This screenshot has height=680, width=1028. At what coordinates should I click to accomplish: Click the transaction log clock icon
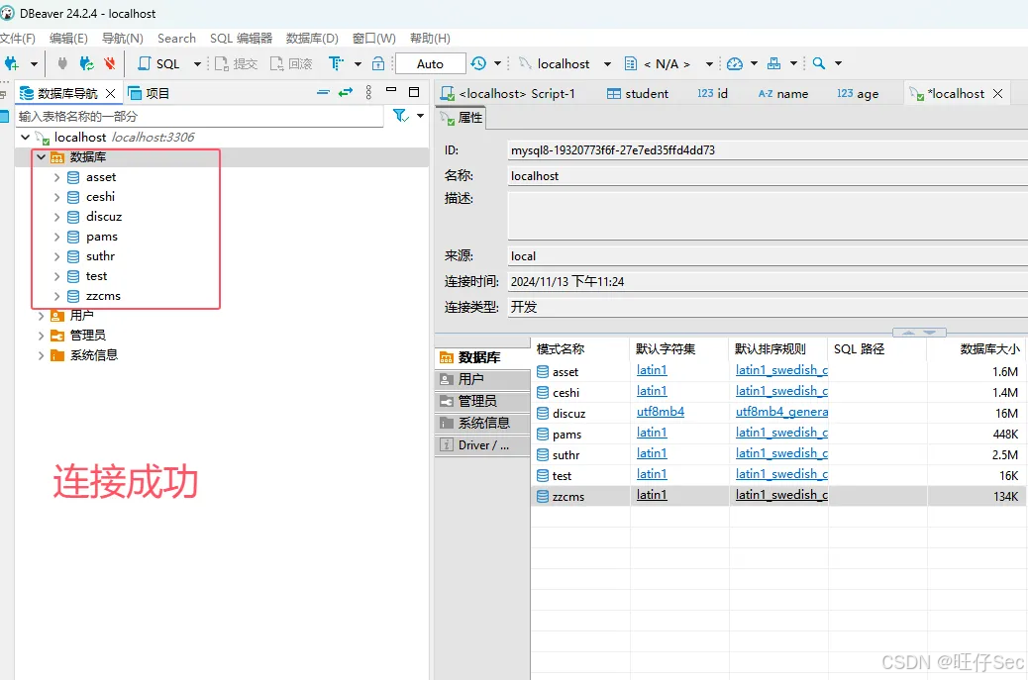click(478, 63)
